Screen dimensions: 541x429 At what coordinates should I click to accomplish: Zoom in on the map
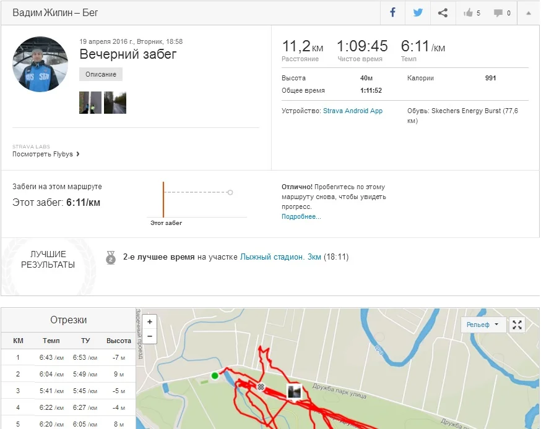(x=150, y=321)
